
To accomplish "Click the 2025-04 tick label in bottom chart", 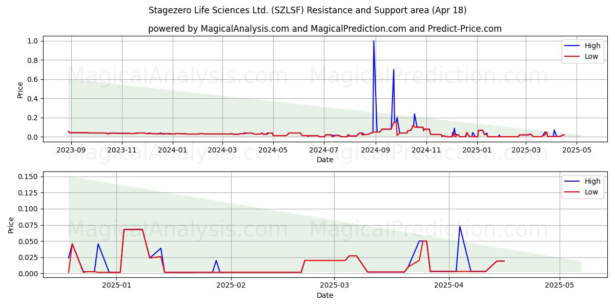I will pos(449,286).
